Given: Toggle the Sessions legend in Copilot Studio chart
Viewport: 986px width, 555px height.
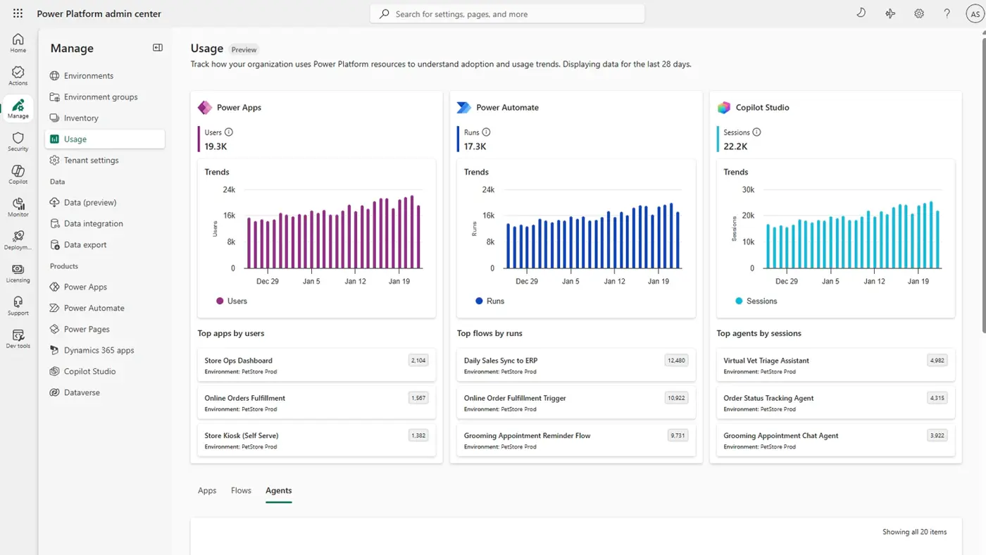Looking at the screenshot, I should 756,301.
